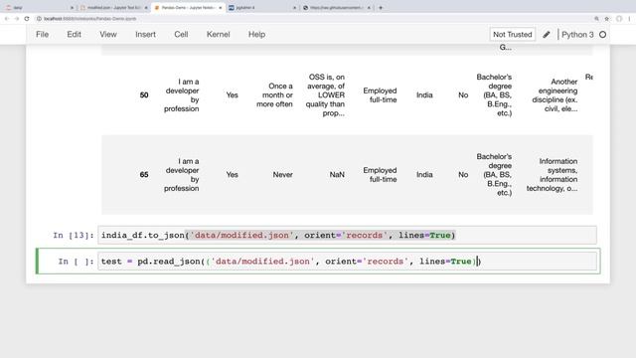Click "Bachelor's degree" cell in row 50

tap(494, 95)
